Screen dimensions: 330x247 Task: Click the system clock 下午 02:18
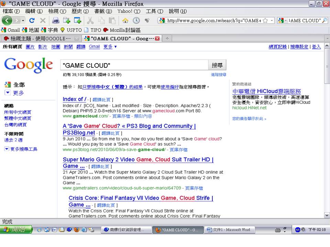pyautogui.click(x=317, y=230)
